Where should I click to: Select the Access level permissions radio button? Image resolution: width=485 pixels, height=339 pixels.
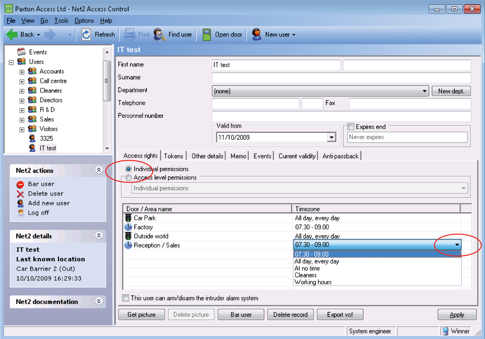coord(128,177)
